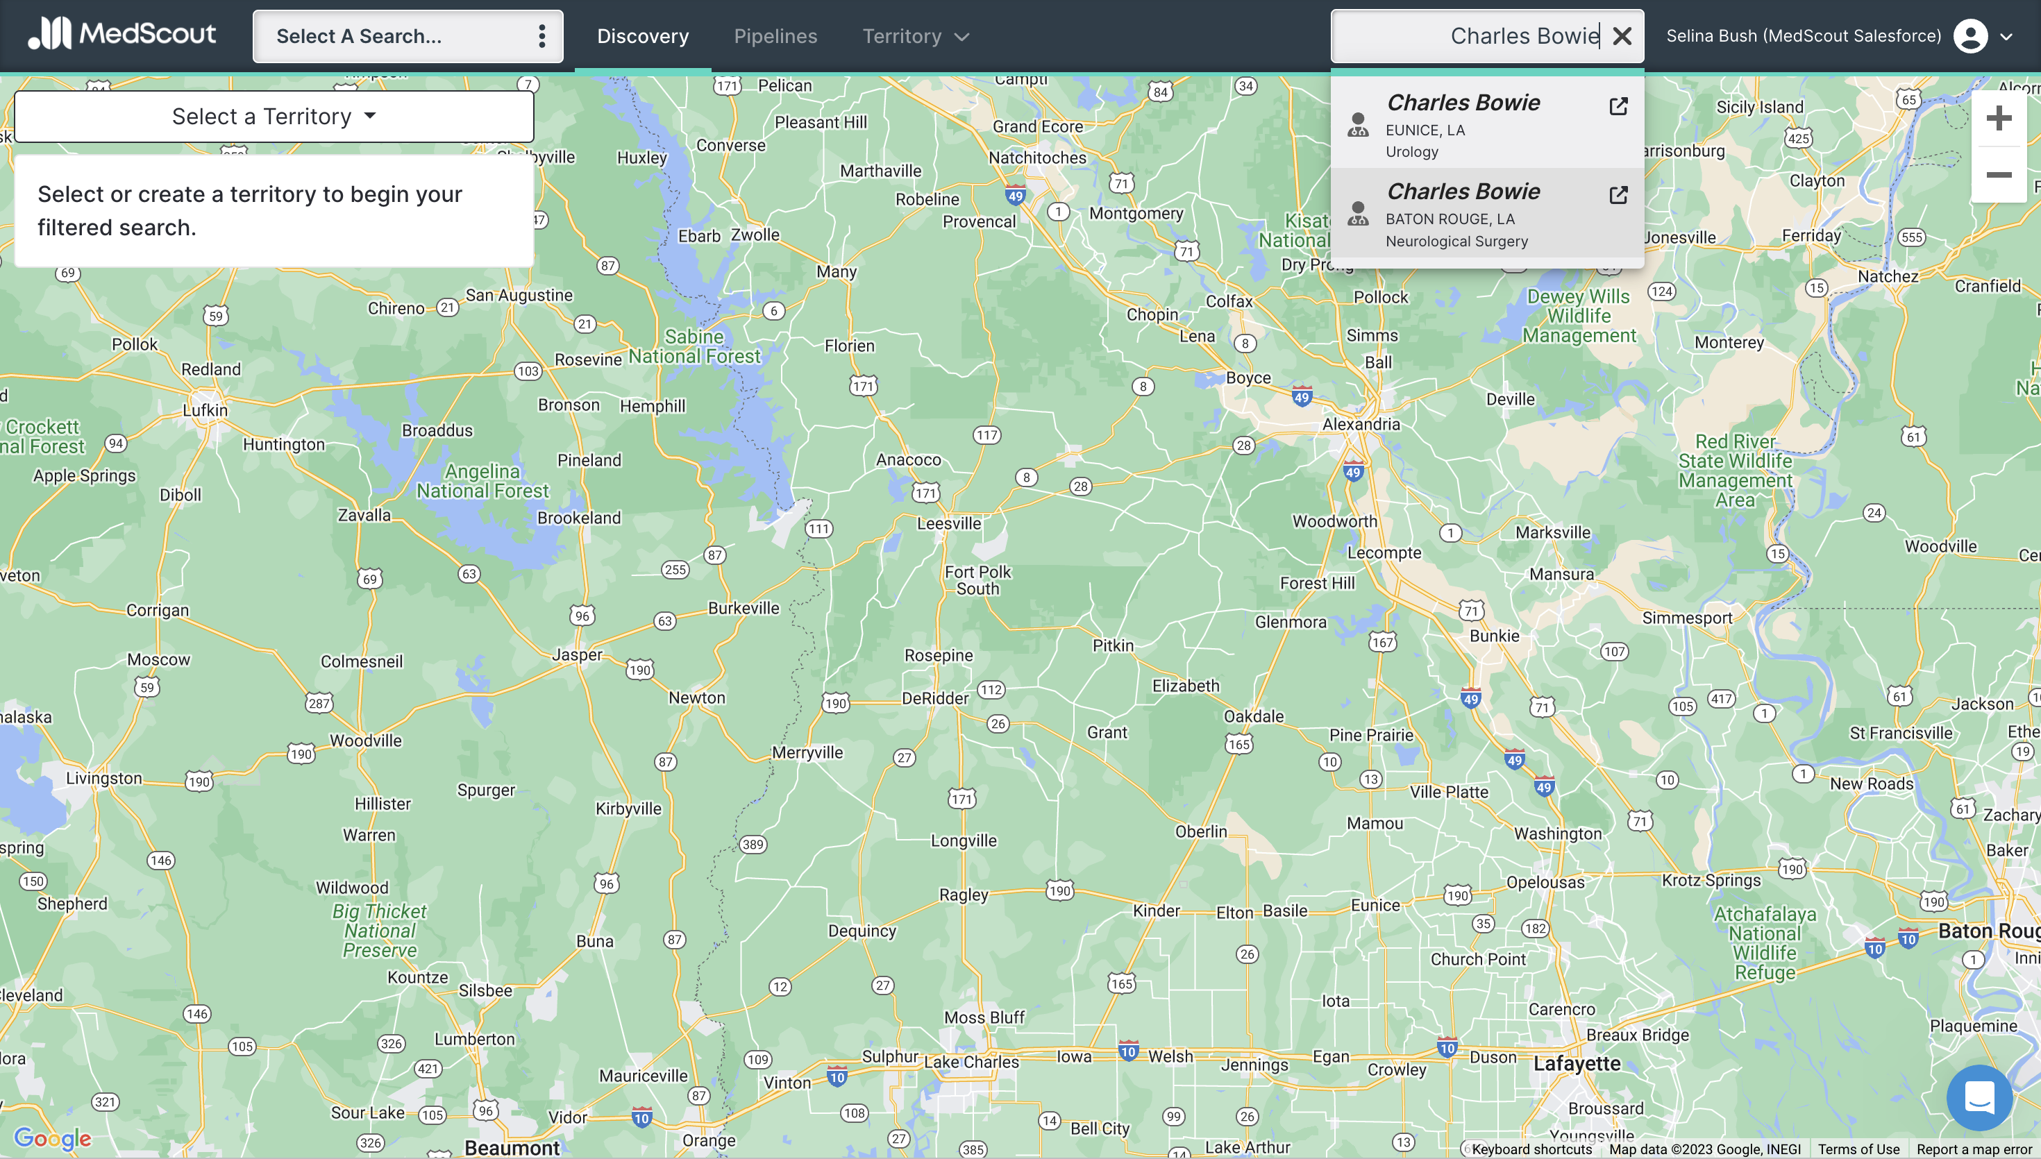The image size is (2041, 1159).
Task: Click the physician icon beside Baton Rouge result
Action: 1358,213
